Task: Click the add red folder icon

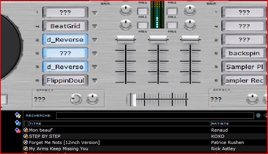Action: pos(18,130)
